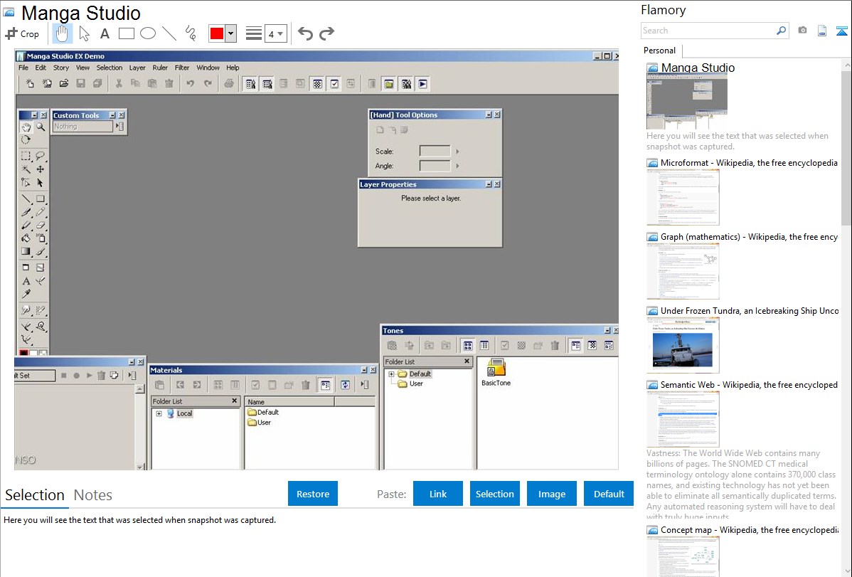
Task: Switch to the Notes tab
Action: [93, 495]
